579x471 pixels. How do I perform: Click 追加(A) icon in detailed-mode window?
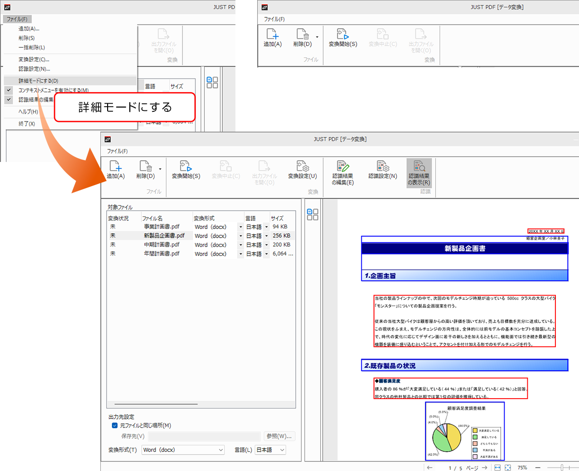pos(116,166)
